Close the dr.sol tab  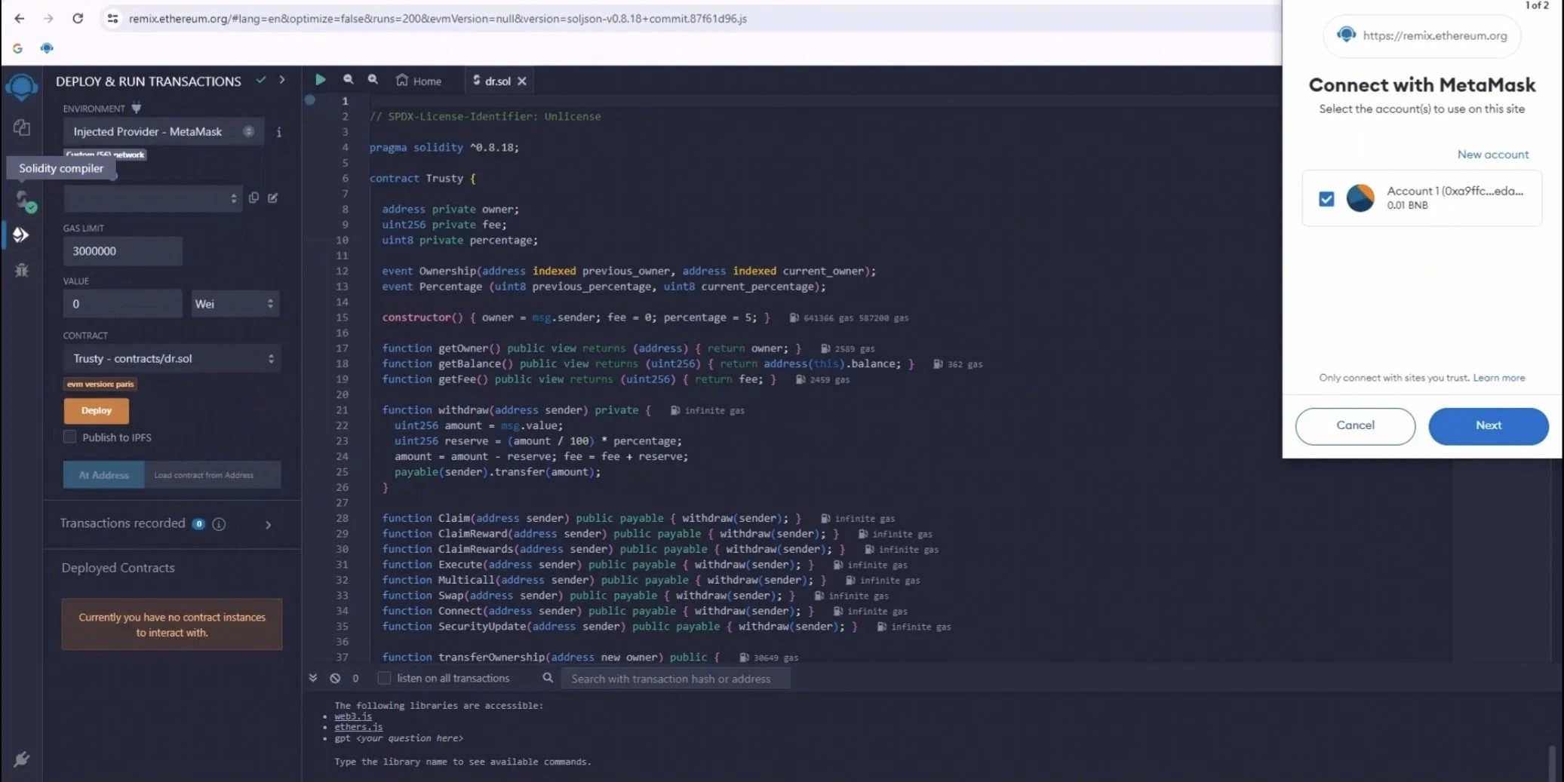522,81
